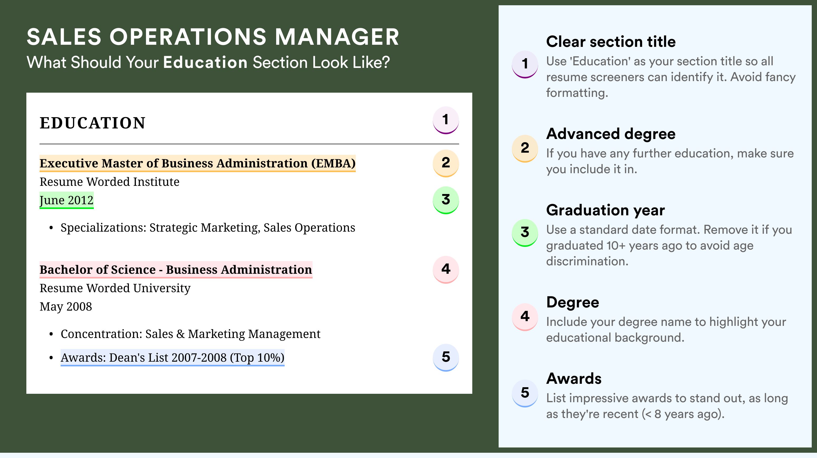Screen dimensions: 817x458
Task: Select 'Specializations: Strategic Marketing, Sales Operations' bullet
Action: (208, 228)
